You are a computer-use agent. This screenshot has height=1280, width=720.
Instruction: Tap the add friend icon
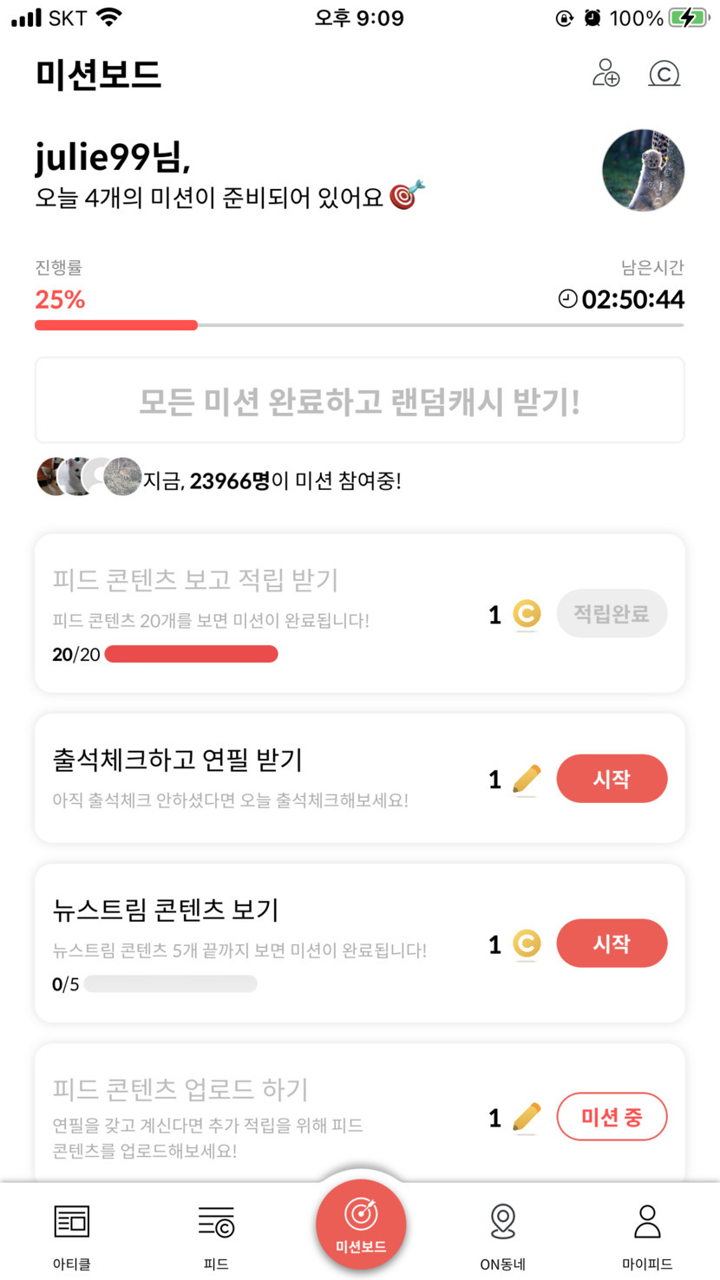[x=605, y=73]
